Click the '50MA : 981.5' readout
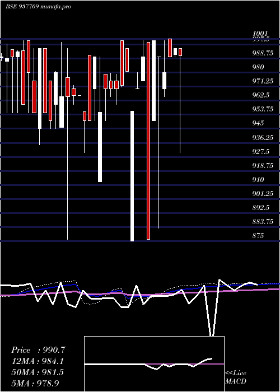Viewport: 280px width, 392px height. click(38, 372)
